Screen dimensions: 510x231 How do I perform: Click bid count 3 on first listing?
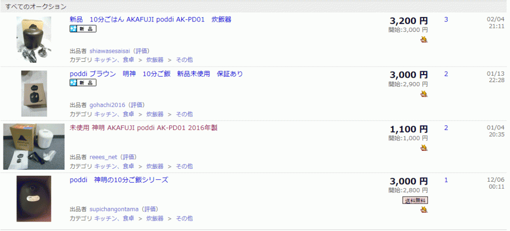click(x=446, y=19)
